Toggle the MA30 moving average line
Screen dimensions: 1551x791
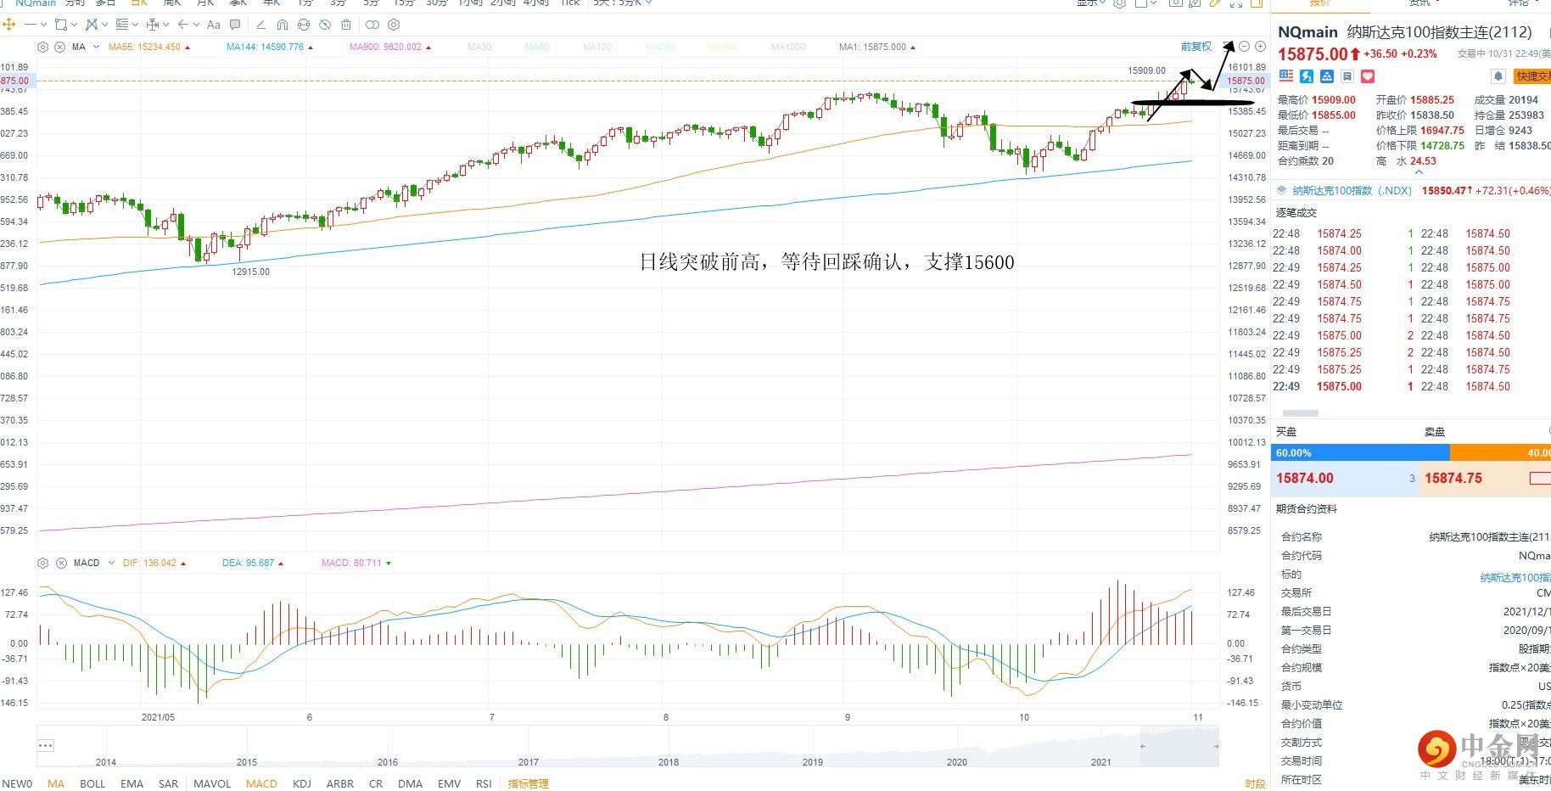(x=480, y=47)
